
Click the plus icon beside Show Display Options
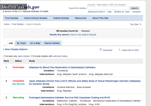[x=3, y=49]
